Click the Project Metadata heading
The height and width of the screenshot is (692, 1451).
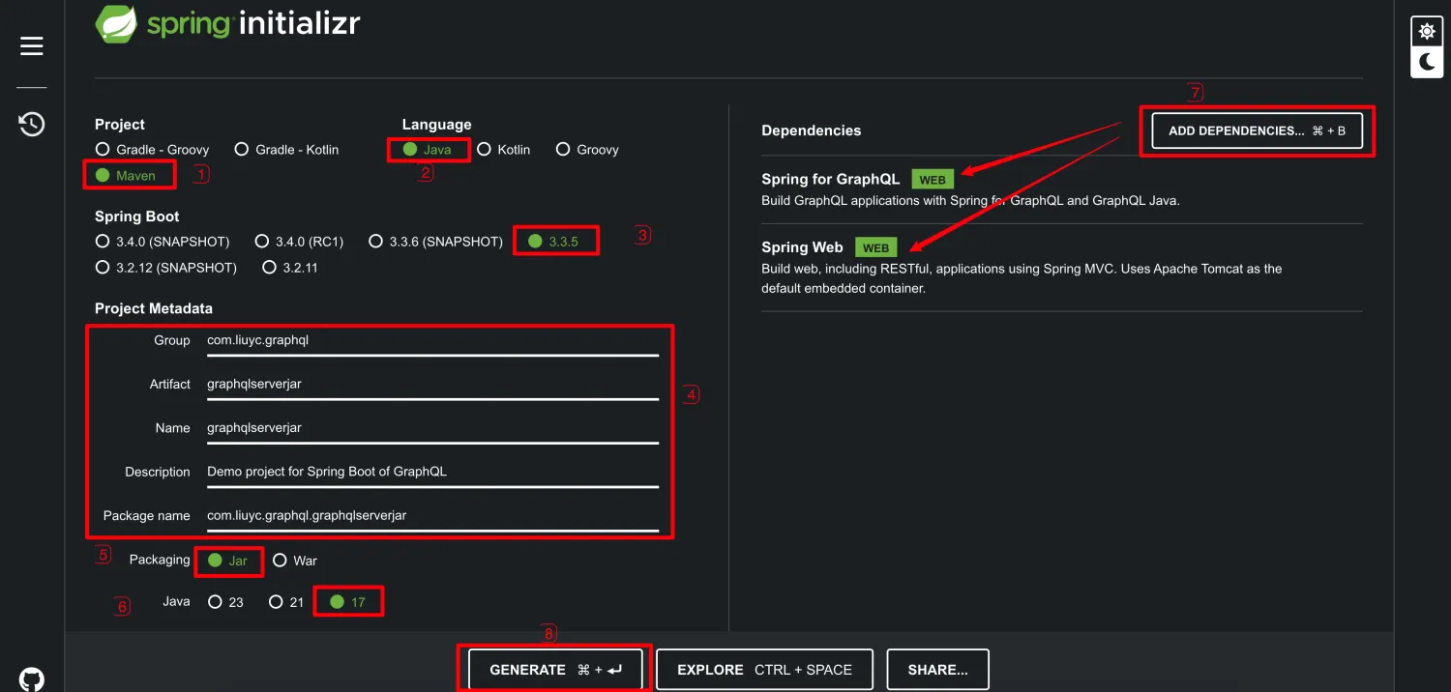click(x=153, y=308)
